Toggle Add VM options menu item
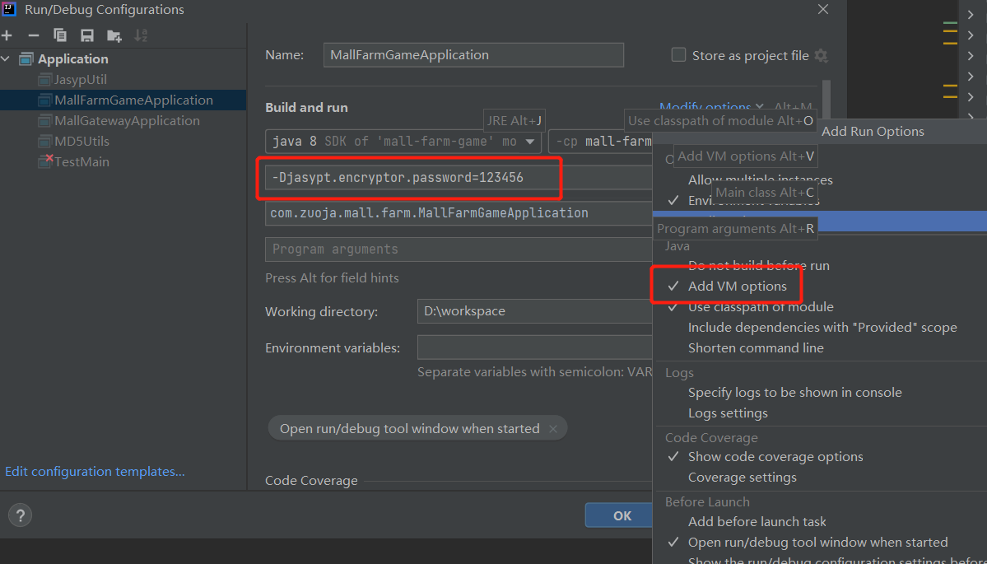 [737, 287]
